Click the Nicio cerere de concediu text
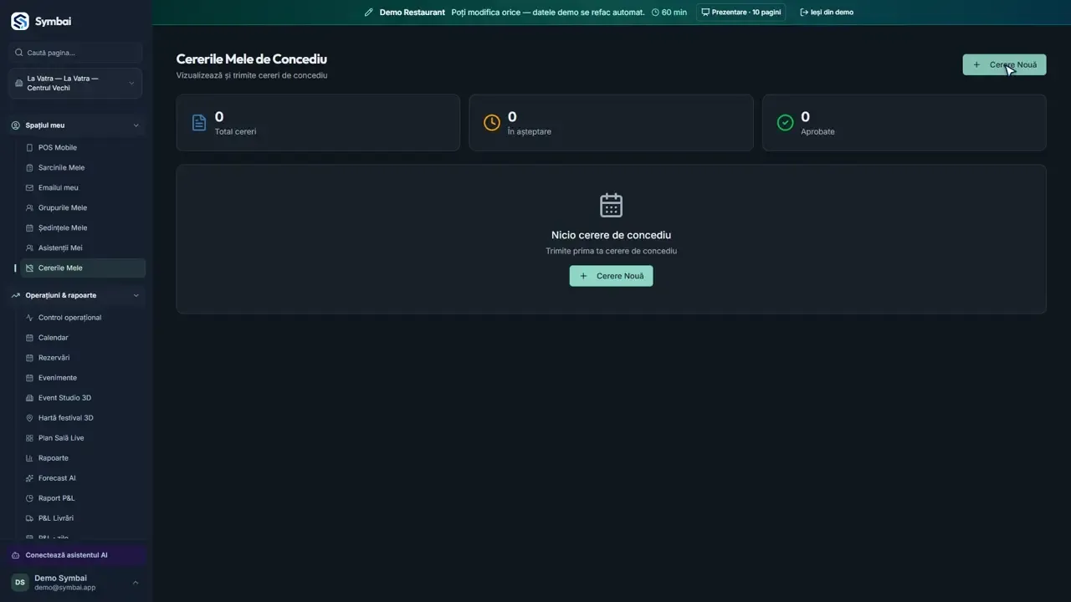1071x602 pixels. pos(611,235)
